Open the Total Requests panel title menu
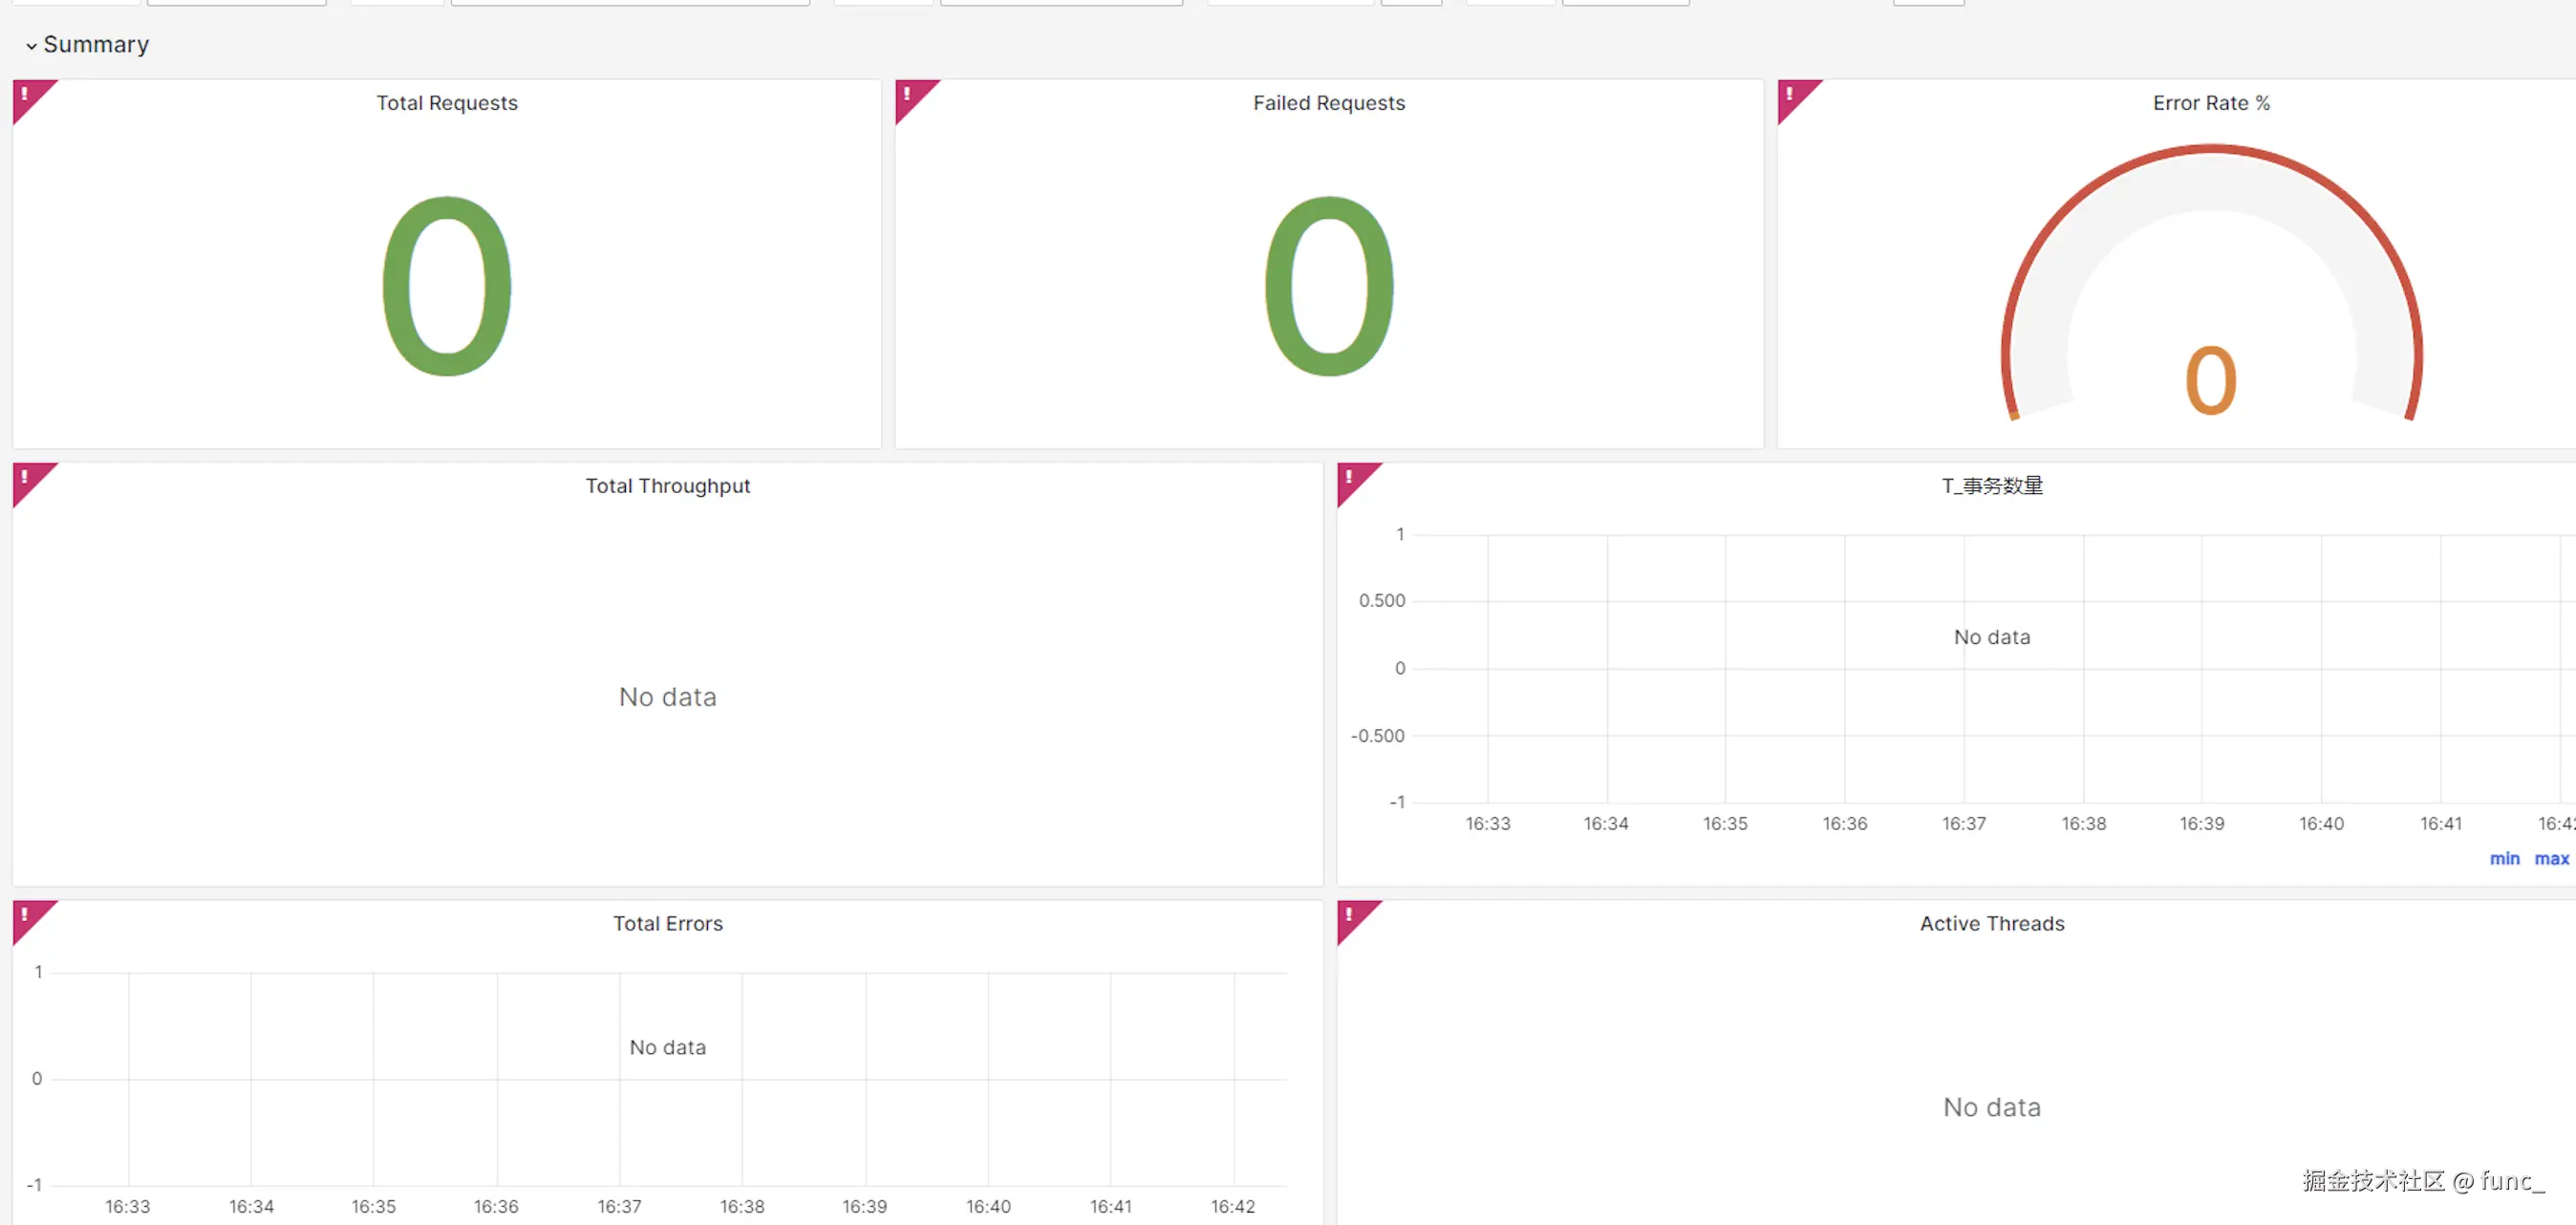Image resolution: width=2576 pixels, height=1225 pixels. [x=446, y=103]
